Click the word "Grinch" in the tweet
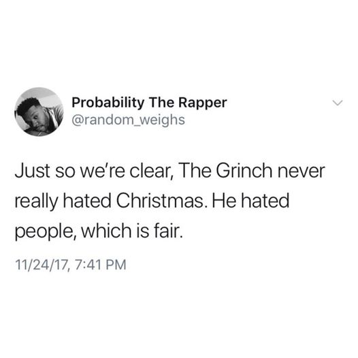The height and width of the screenshot is (358, 358). 244,171
